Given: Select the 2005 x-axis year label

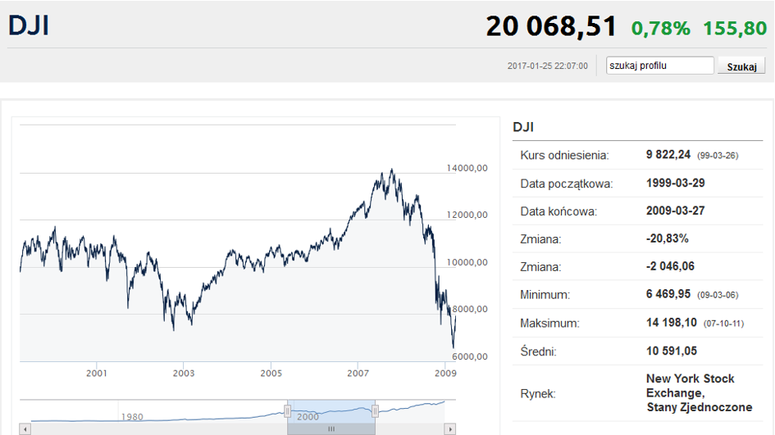Looking at the screenshot, I should (271, 374).
